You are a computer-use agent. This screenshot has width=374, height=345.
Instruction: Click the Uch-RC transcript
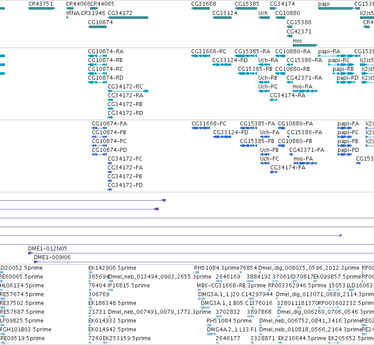(264, 91)
